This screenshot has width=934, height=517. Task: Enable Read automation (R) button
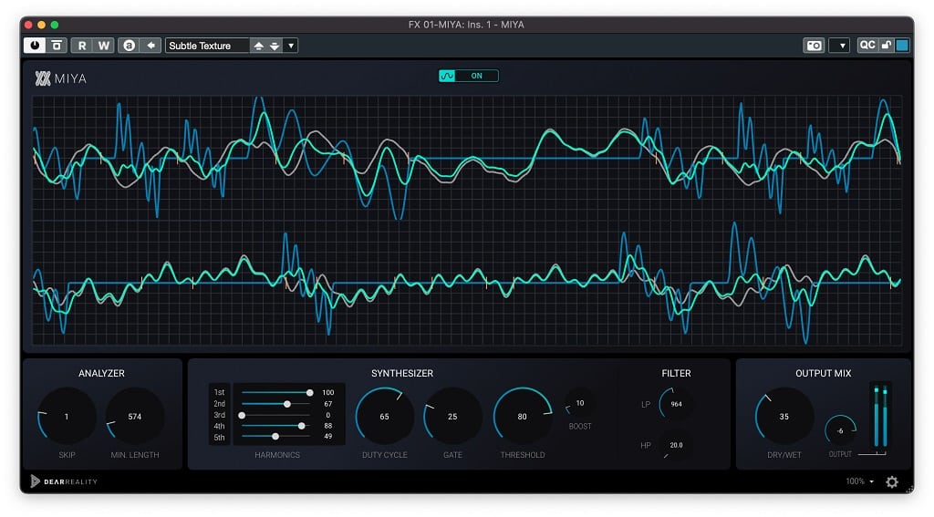tap(81, 46)
